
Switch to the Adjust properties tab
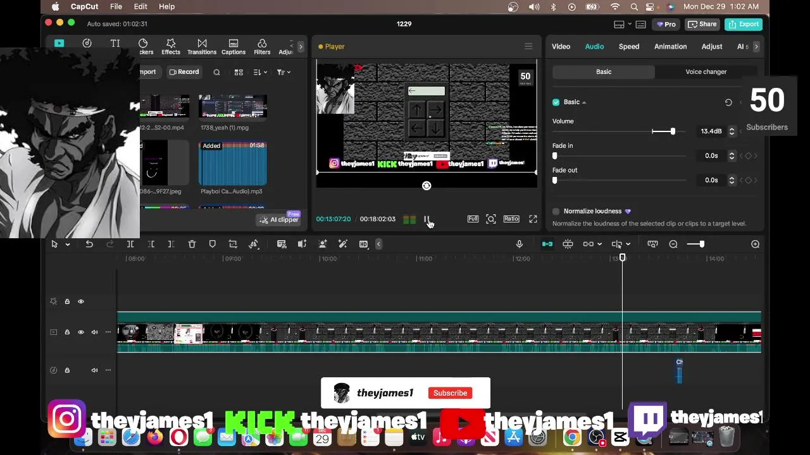pyautogui.click(x=712, y=46)
